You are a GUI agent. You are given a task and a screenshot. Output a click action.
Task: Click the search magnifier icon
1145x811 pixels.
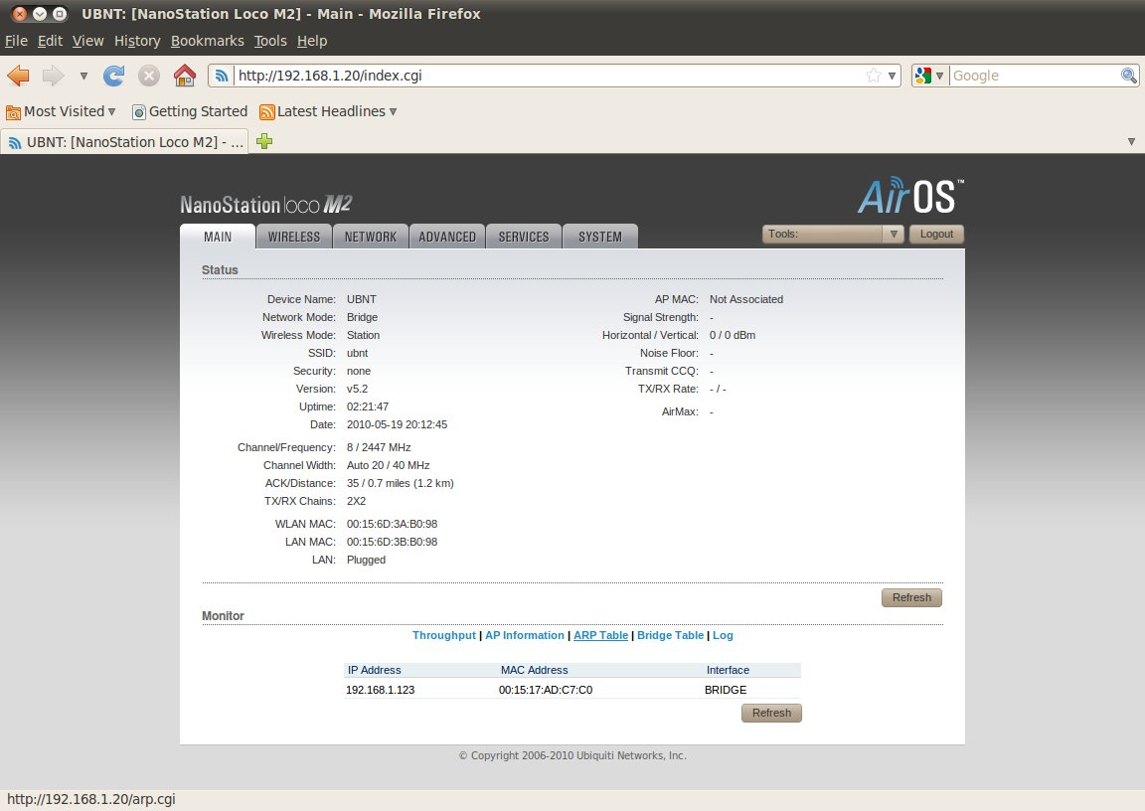point(1129,76)
